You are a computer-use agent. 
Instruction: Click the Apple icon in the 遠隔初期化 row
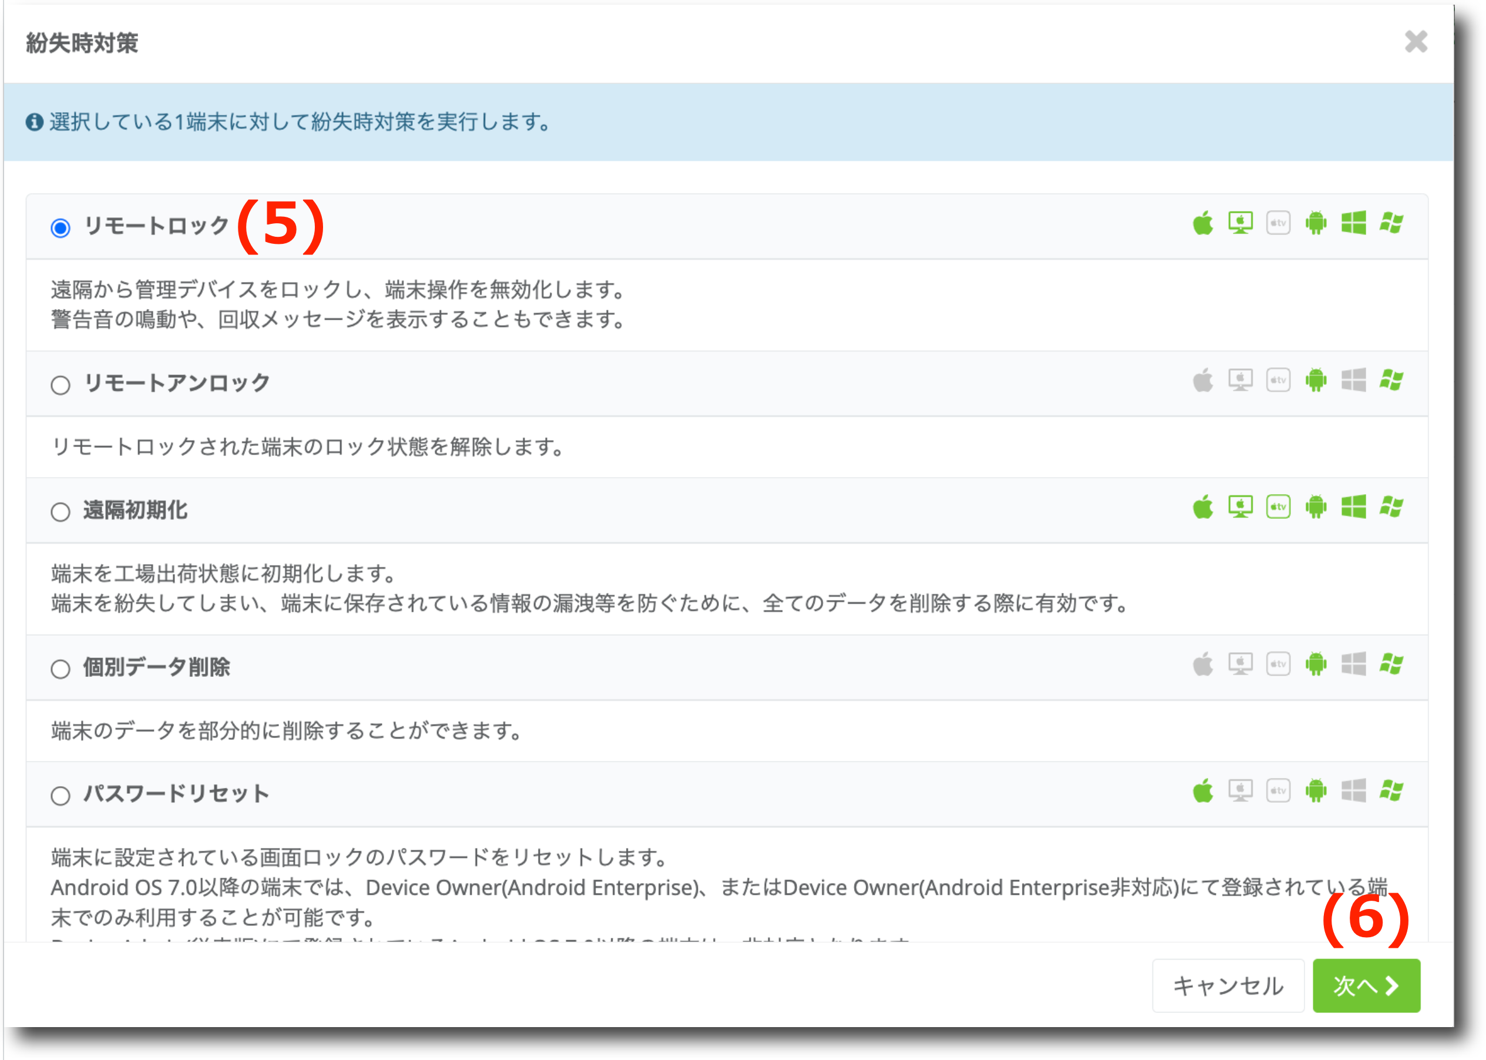click(x=1203, y=507)
